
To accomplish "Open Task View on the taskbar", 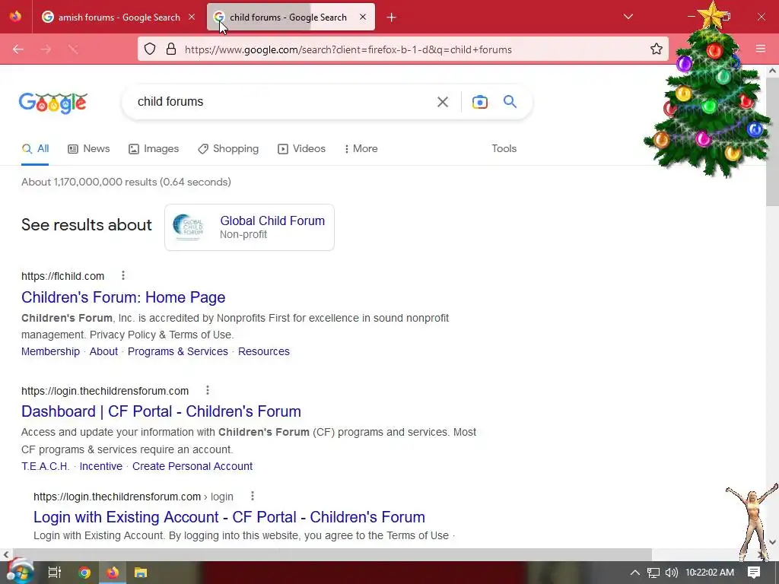I will pos(55,573).
